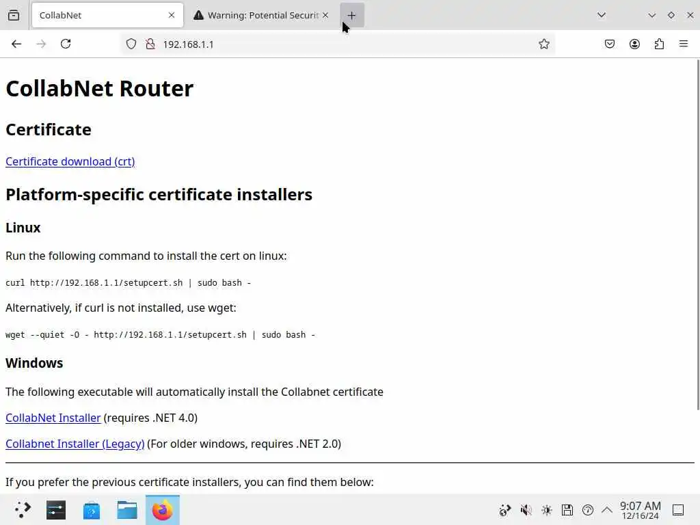
Task: Open tracking protection shield info
Action: tap(131, 44)
